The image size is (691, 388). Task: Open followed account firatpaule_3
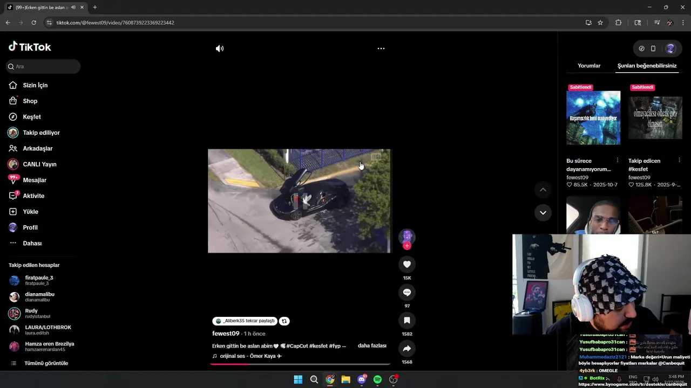click(x=39, y=280)
